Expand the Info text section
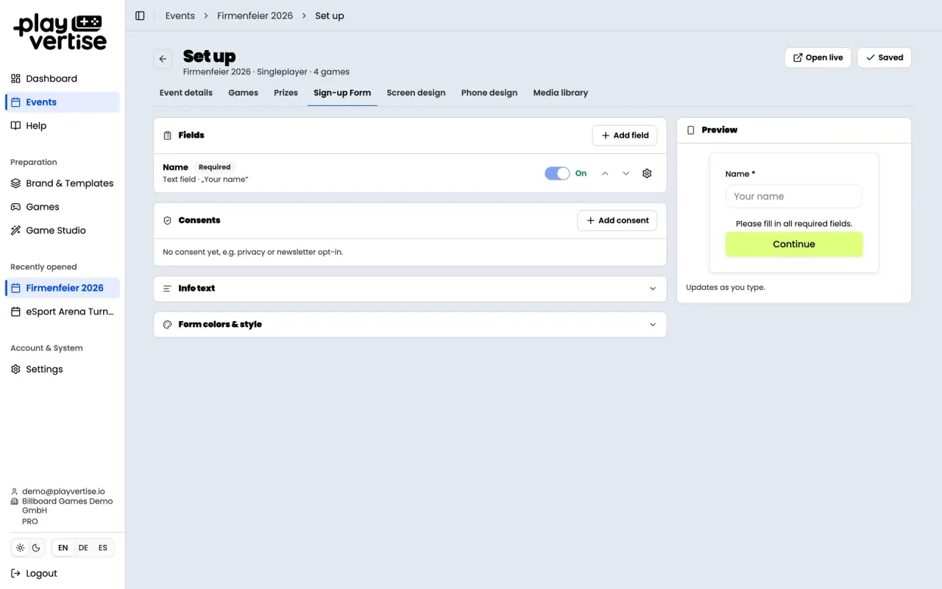The height and width of the screenshot is (589, 942). (410, 289)
